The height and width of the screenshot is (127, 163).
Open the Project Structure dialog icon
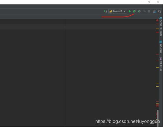pos(155,11)
